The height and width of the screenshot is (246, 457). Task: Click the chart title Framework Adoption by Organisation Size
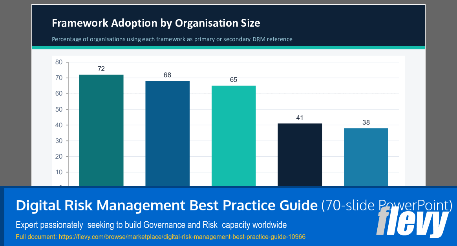pos(156,23)
